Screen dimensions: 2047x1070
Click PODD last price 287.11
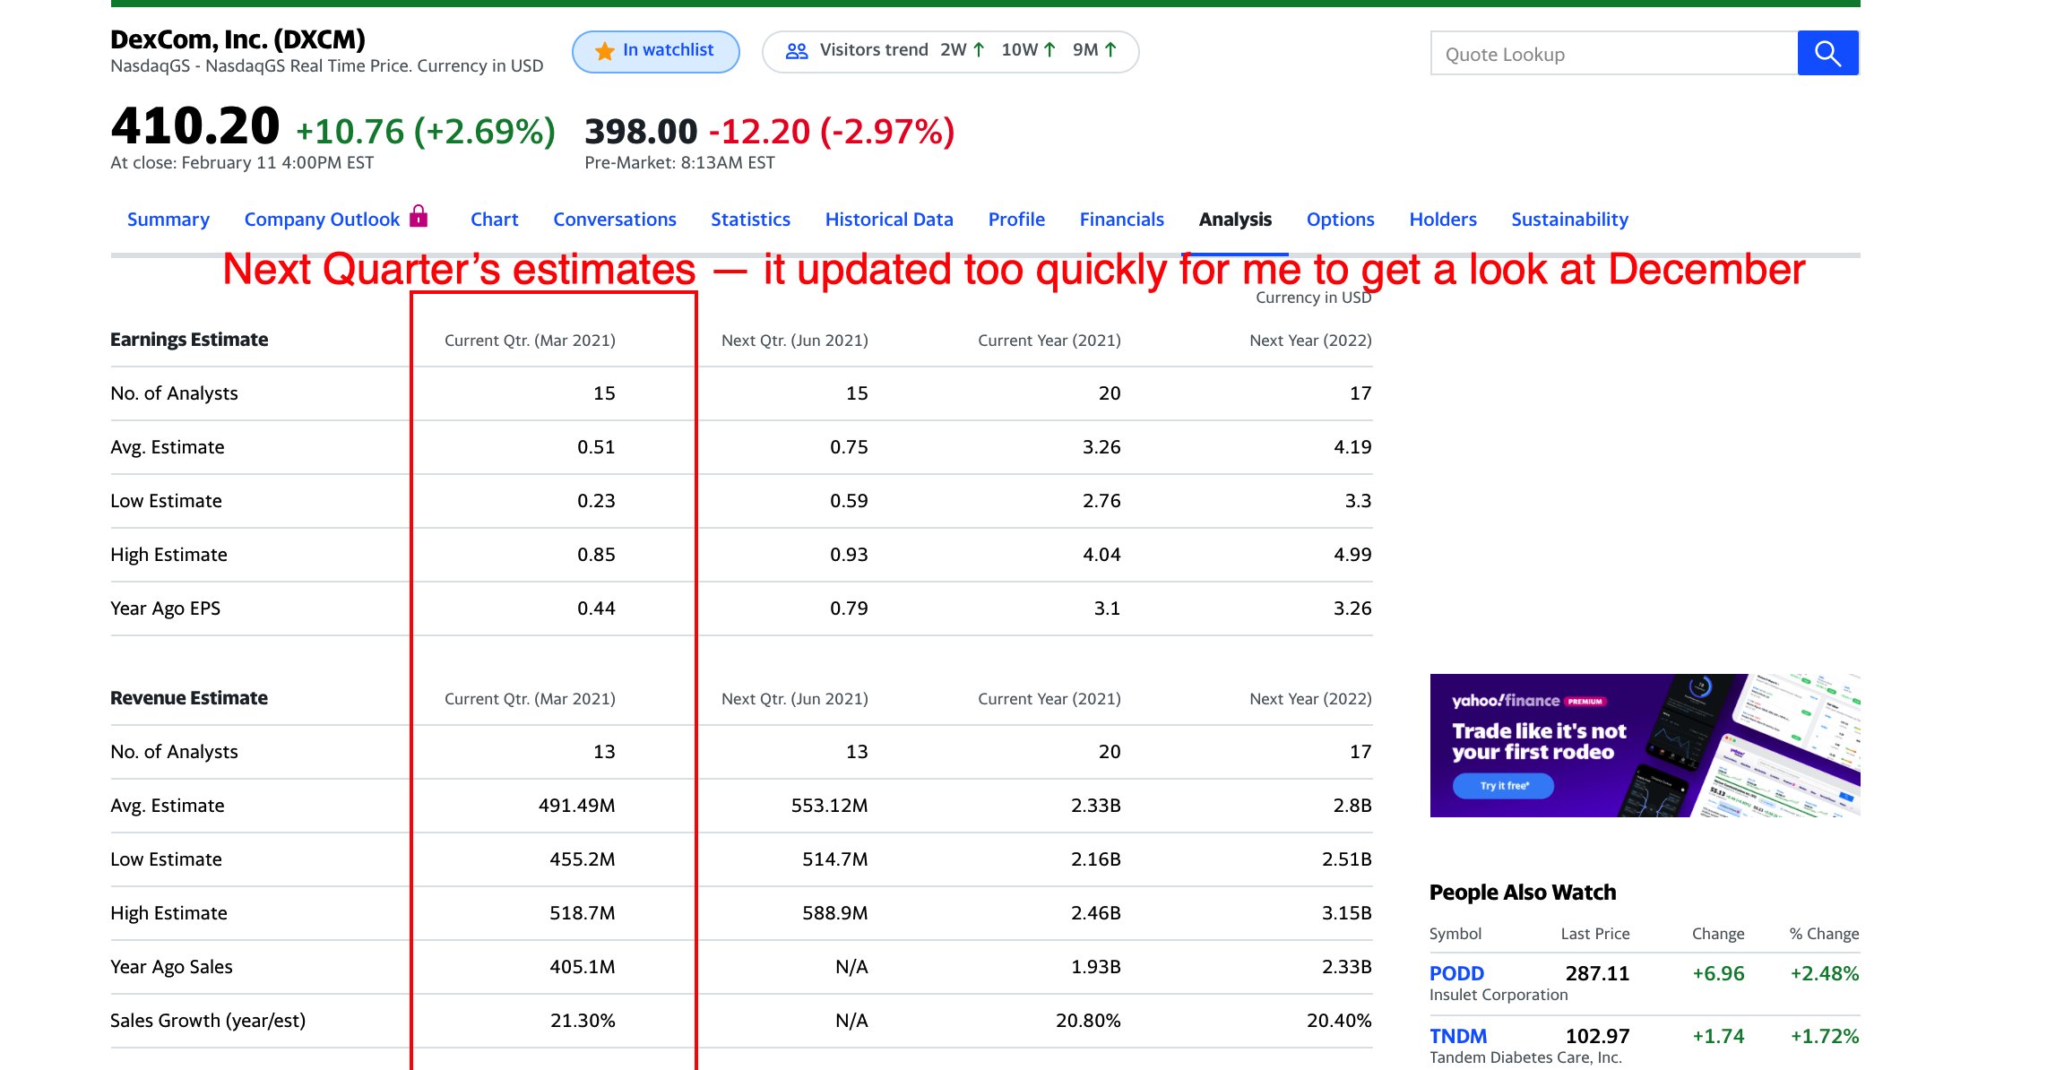(x=1597, y=973)
